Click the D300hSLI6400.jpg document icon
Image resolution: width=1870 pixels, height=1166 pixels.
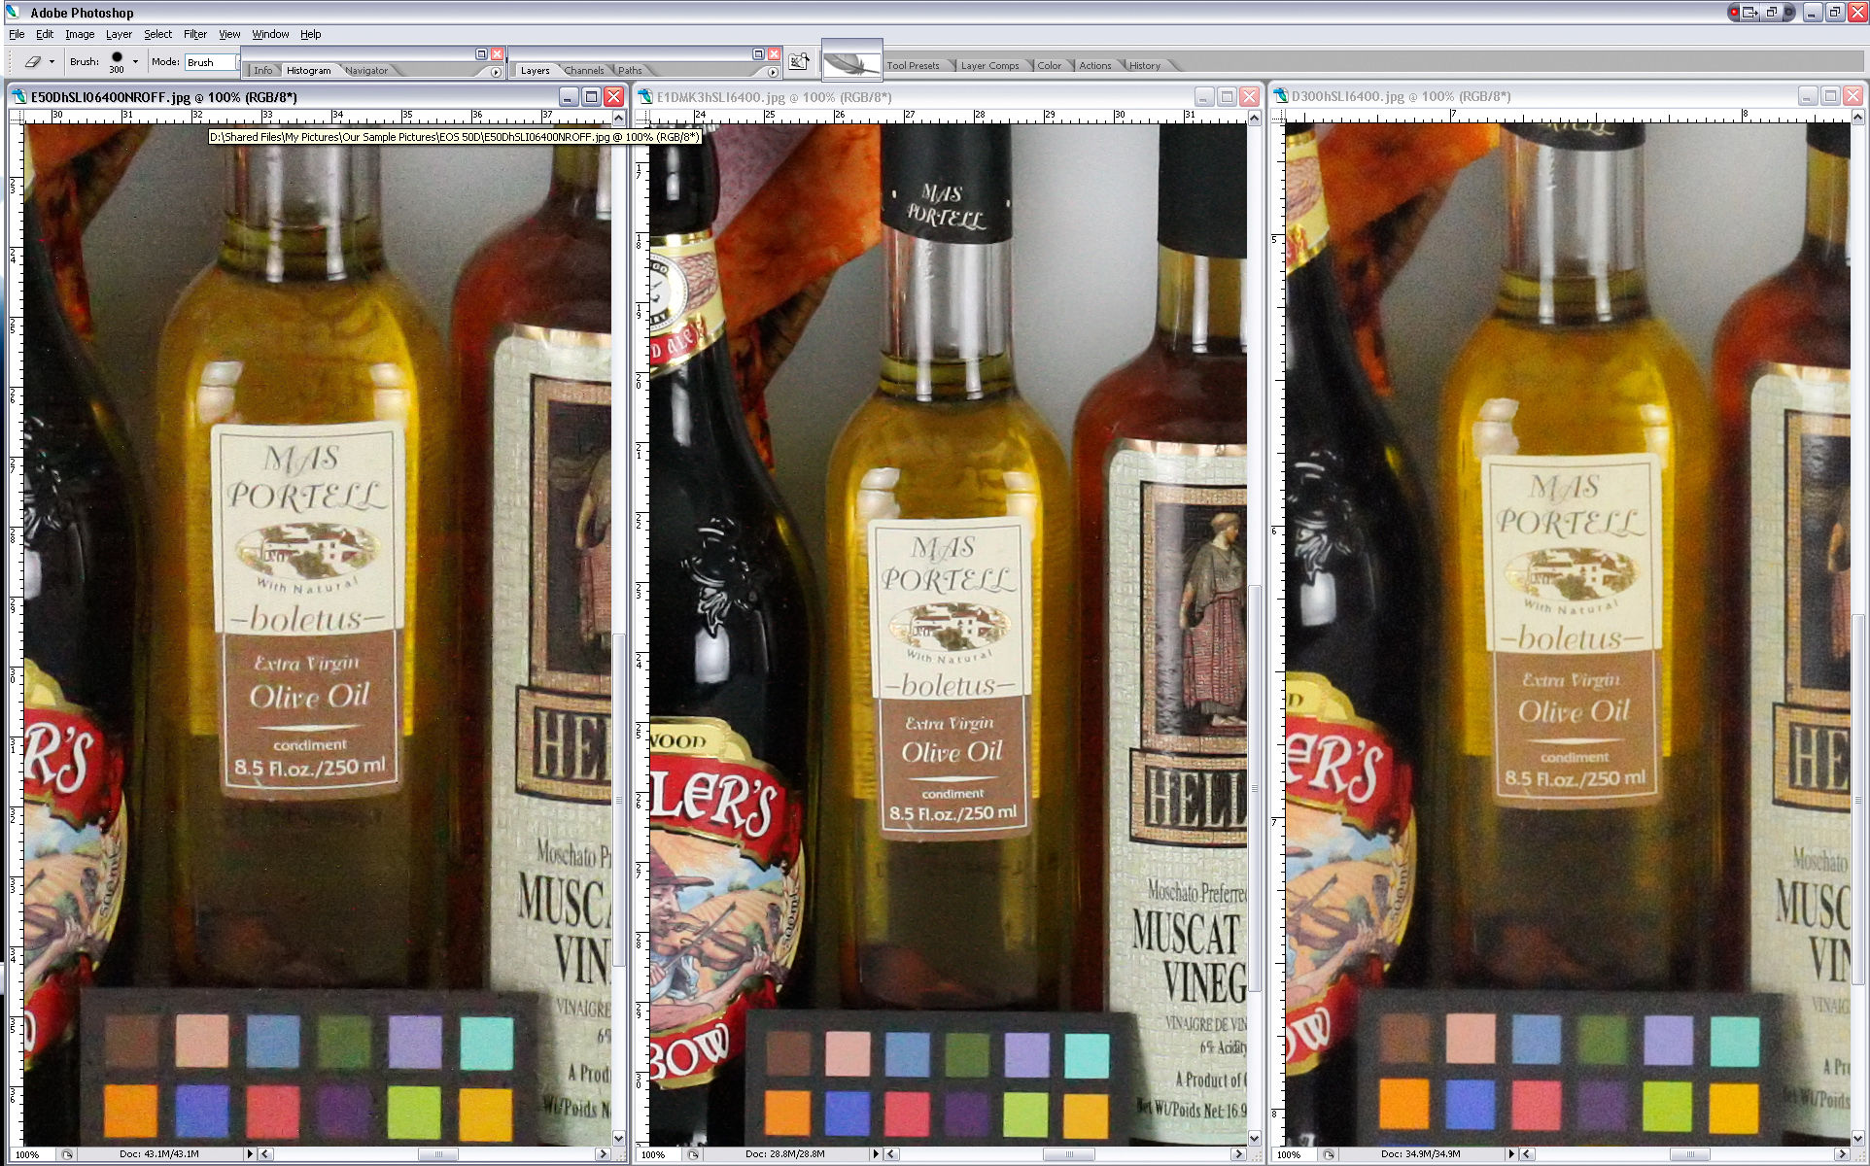coord(1281,95)
